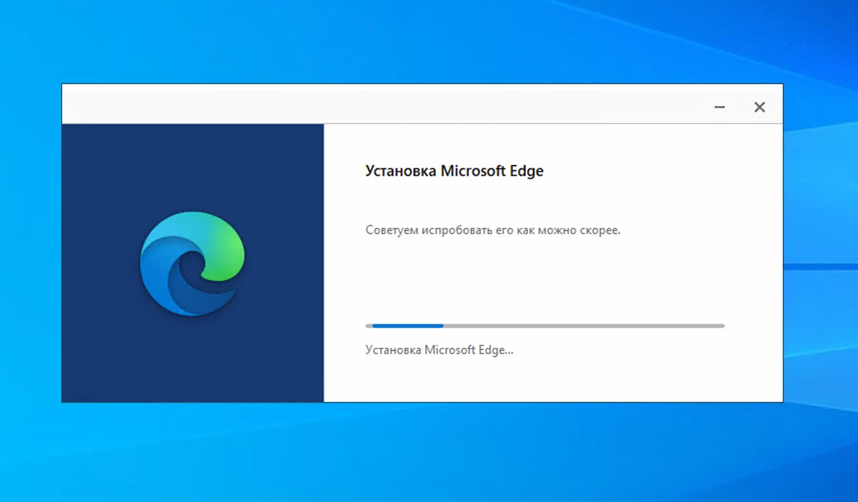858x502 pixels.
Task: Click the installation progress bar
Action: tap(545, 326)
